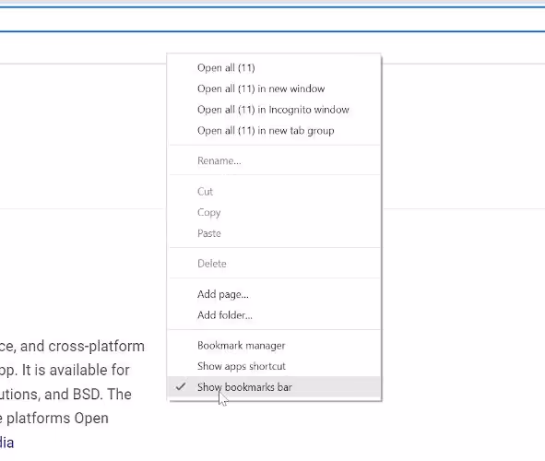Click the checkmark beside Show bookmarks bar

[181, 386]
